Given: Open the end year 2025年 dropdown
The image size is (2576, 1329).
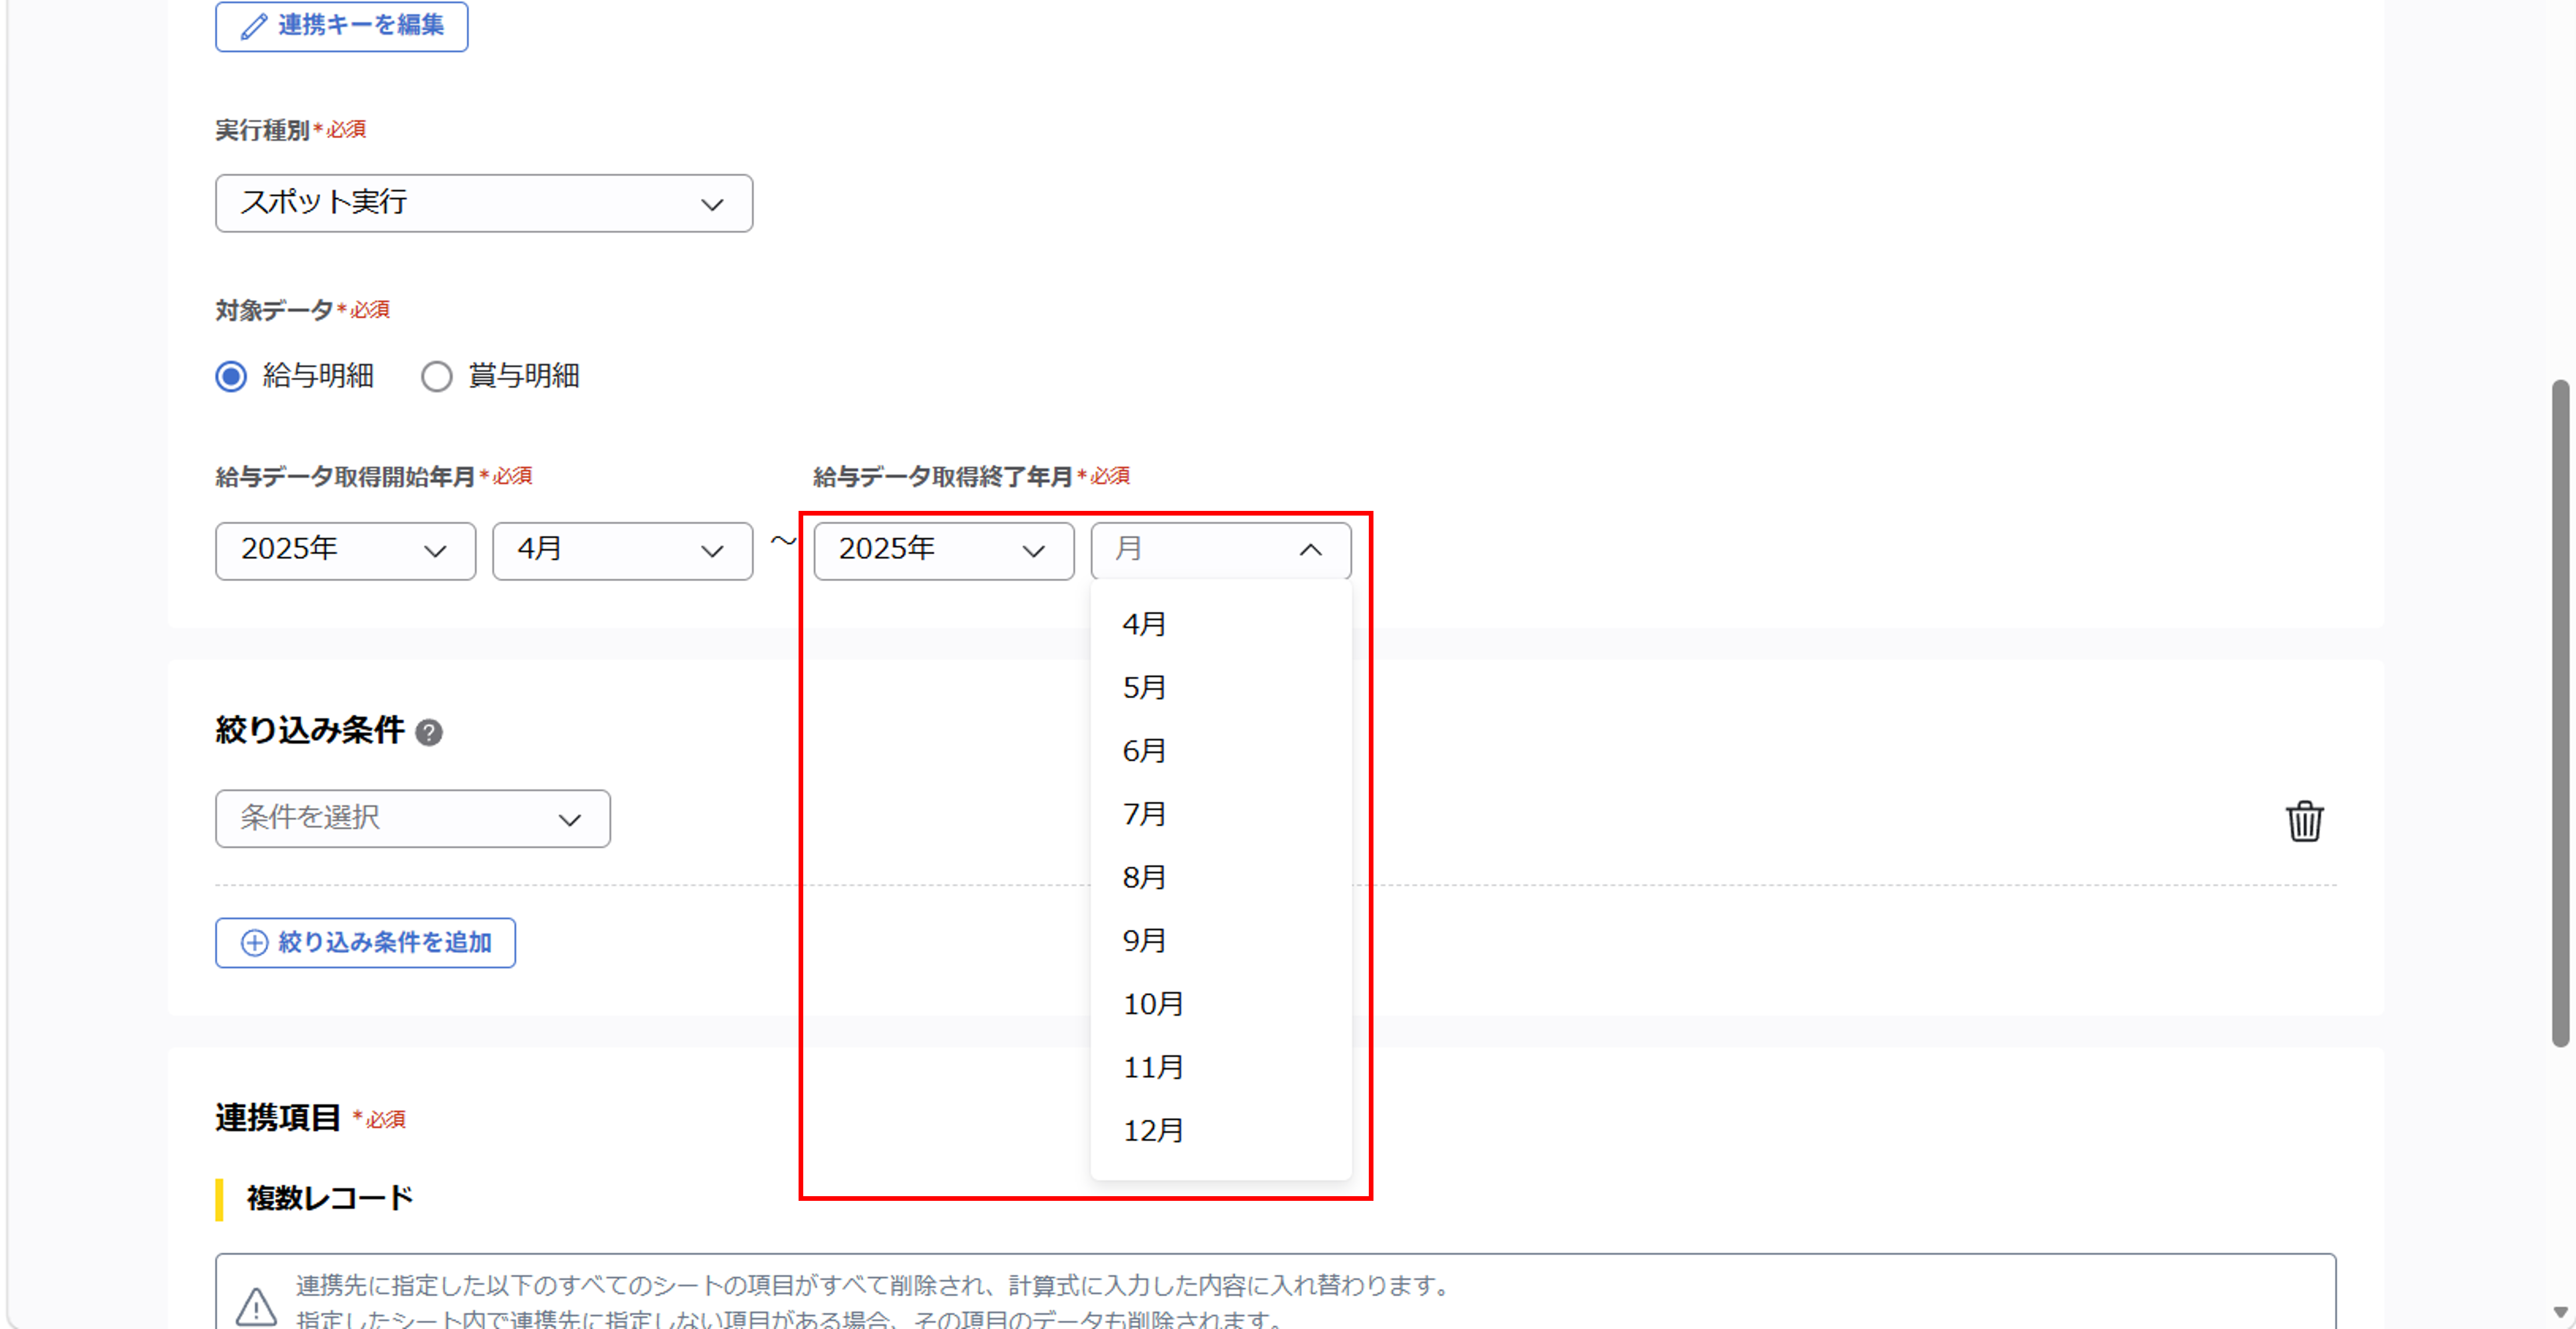Looking at the screenshot, I should pos(943,551).
